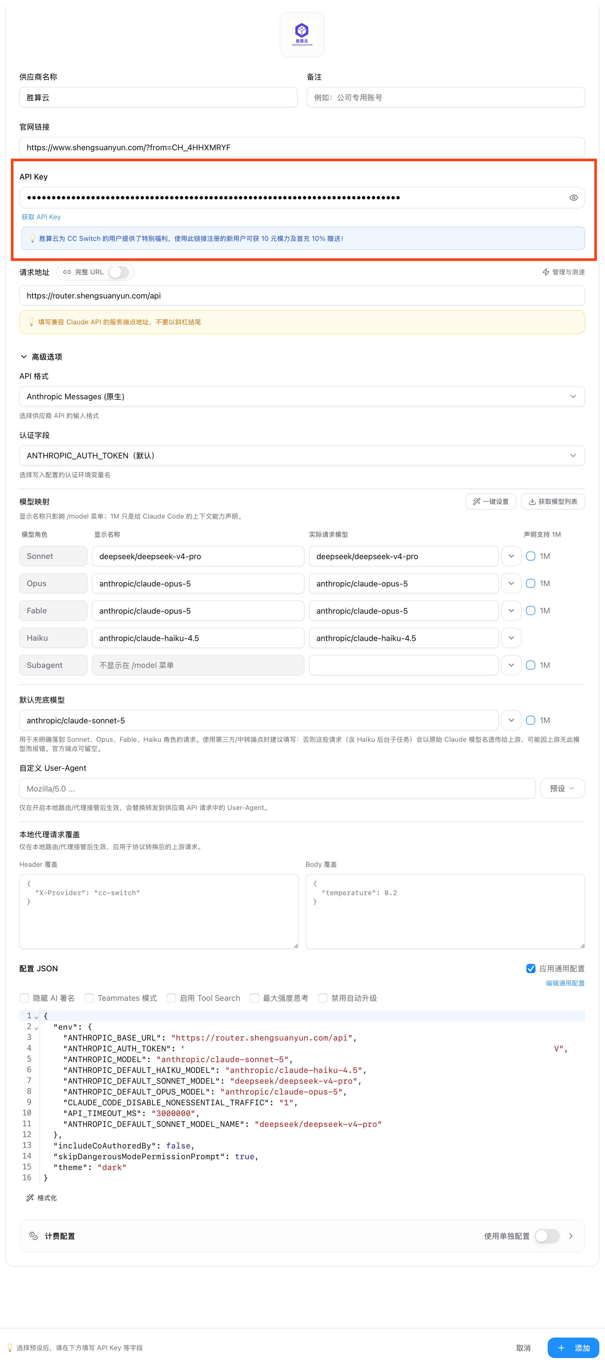Click 管理与测速 button
The height and width of the screenshot is (1362, 605).
(563, 272)
